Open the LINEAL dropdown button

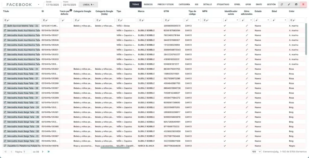coord(88,5)
